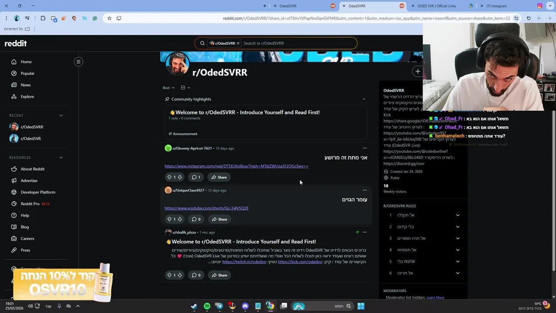Open options menu for Gloomy-Apricot-7621 post
556x313 pixels.
click(x=365, y=148)
